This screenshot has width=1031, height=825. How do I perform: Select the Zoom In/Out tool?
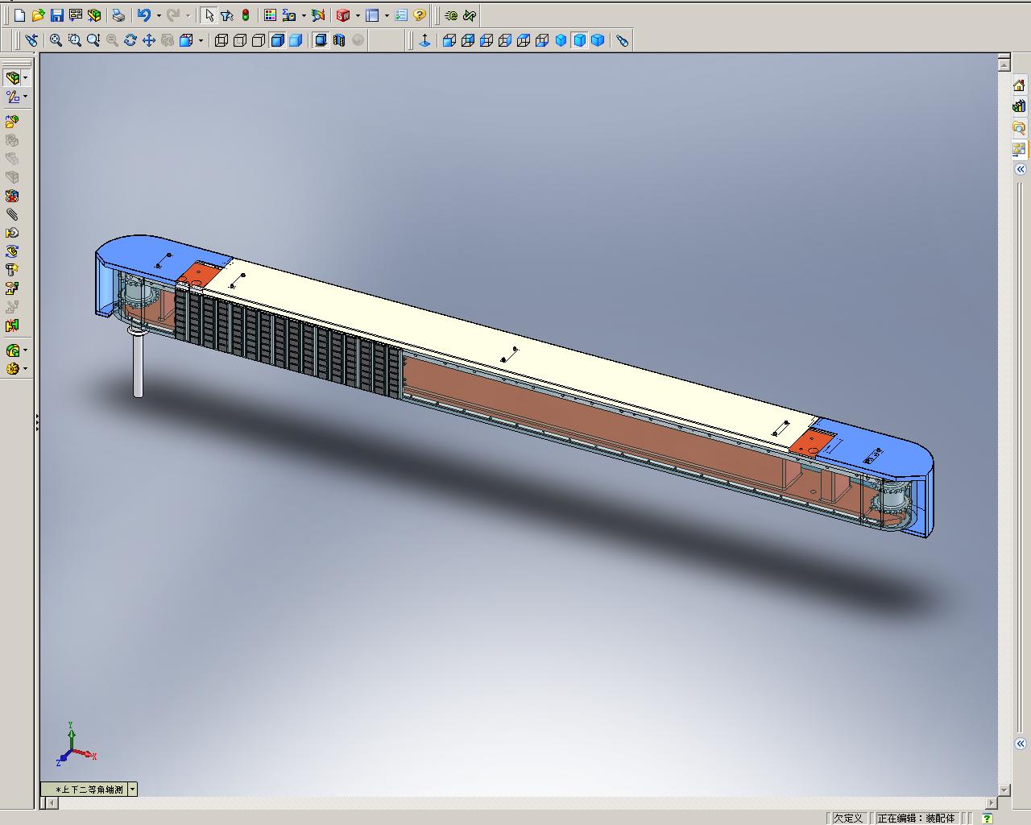pos(93,40)
